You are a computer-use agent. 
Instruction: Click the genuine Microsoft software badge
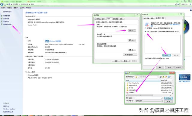185,77
